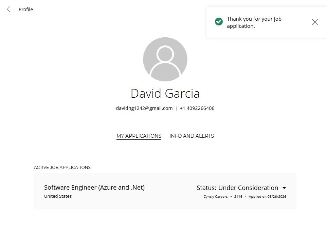This screenshot has height=250, width=327.
Task: Click the Thank you for your job application message
Action: pos(254,22)
